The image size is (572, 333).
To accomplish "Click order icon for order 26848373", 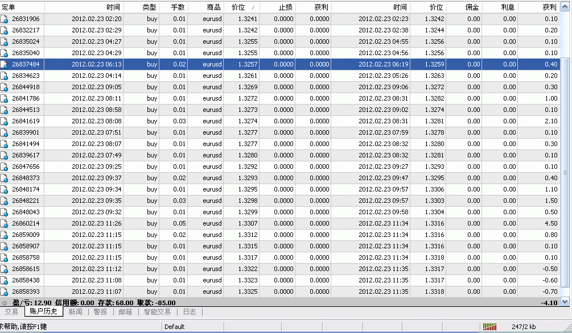I will click(x=4, y=178).
